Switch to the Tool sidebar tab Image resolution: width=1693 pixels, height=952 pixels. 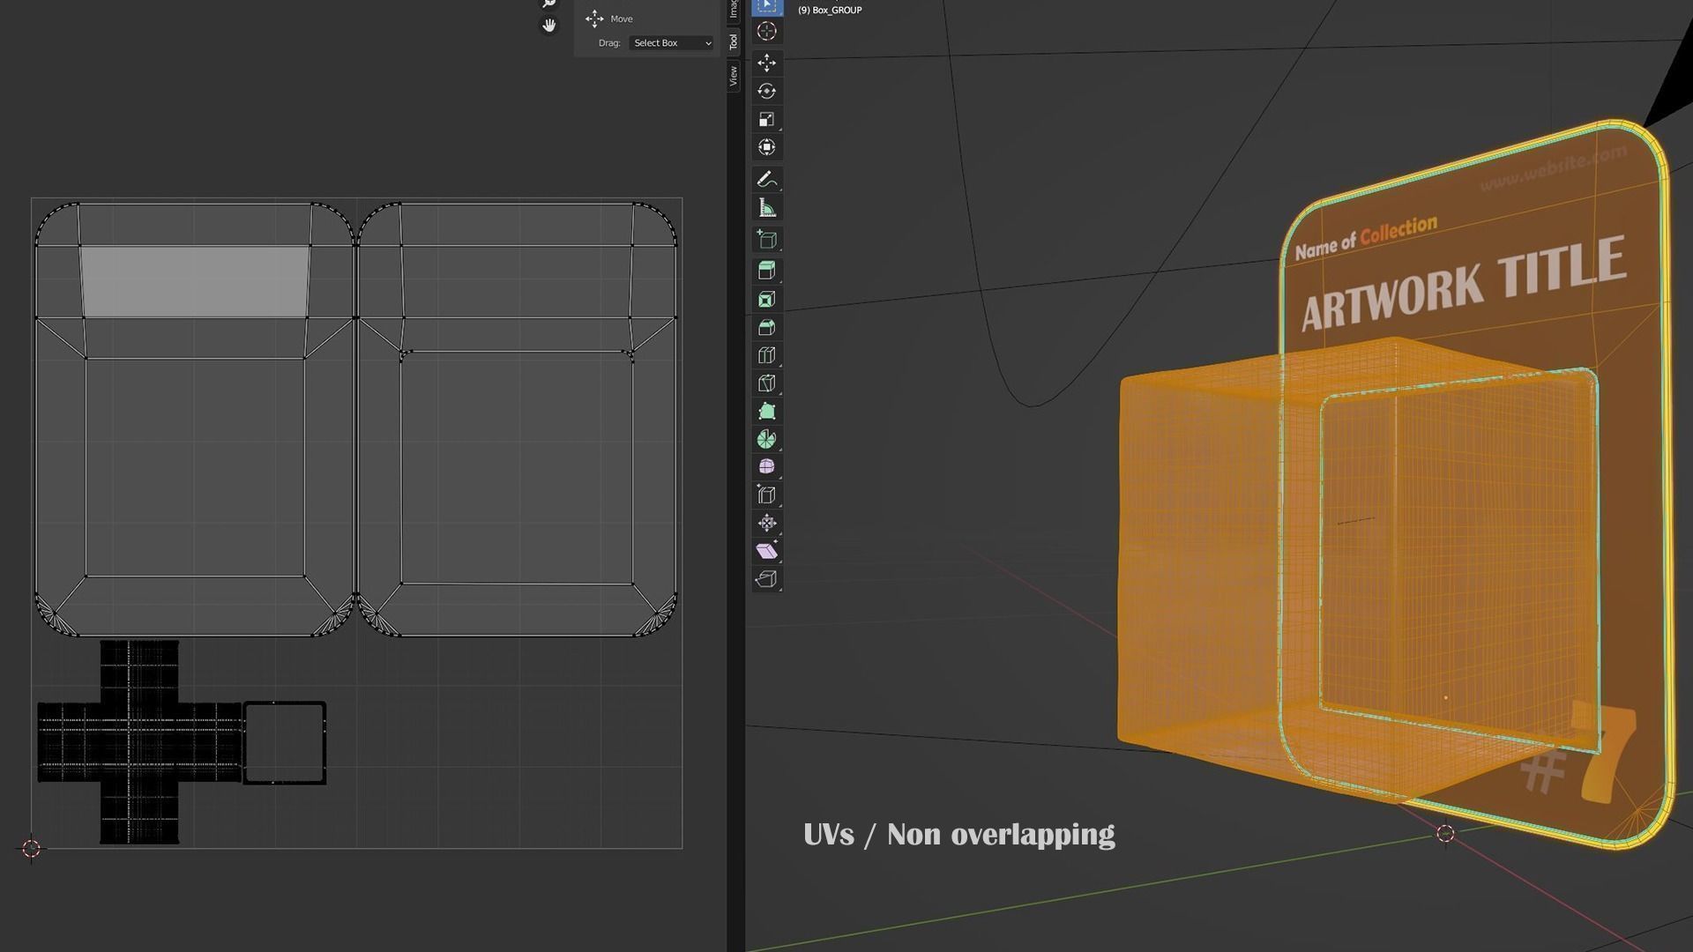tap(733, 41)
